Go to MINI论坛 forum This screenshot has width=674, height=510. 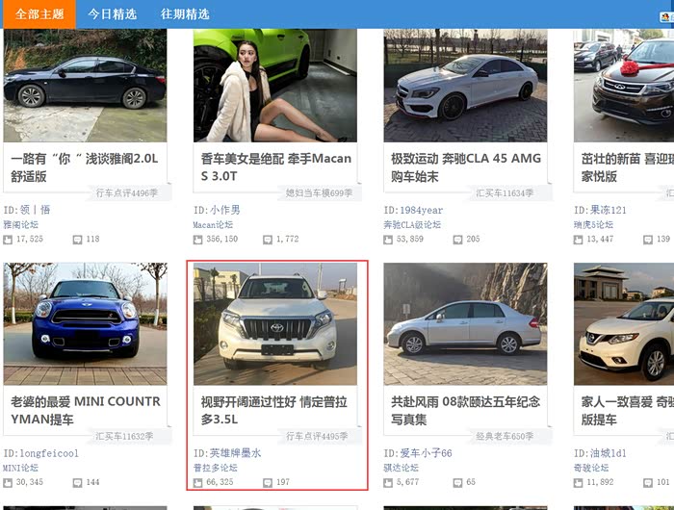coord(20,468)
